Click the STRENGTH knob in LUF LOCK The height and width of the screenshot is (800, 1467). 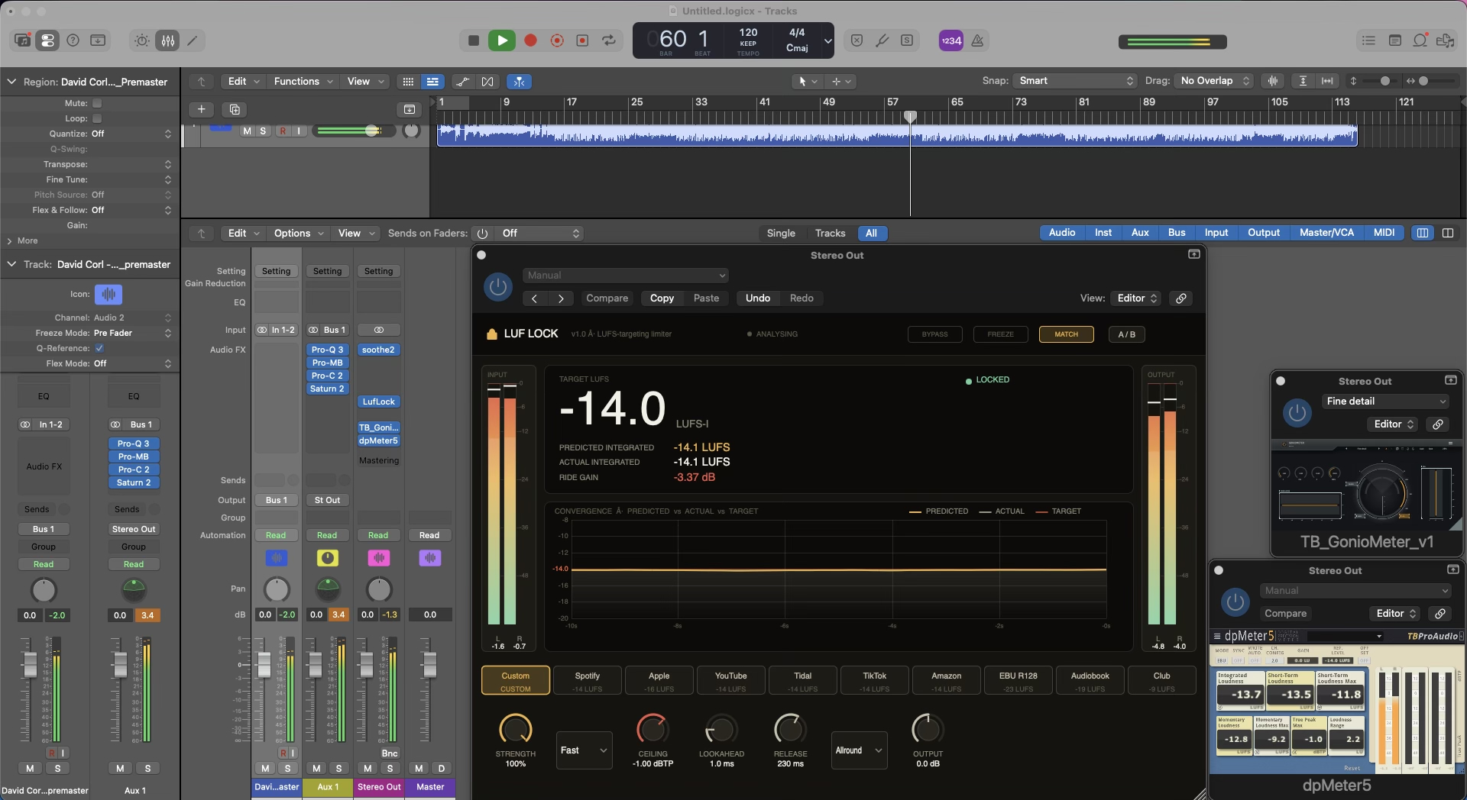[x=516, y=729]
